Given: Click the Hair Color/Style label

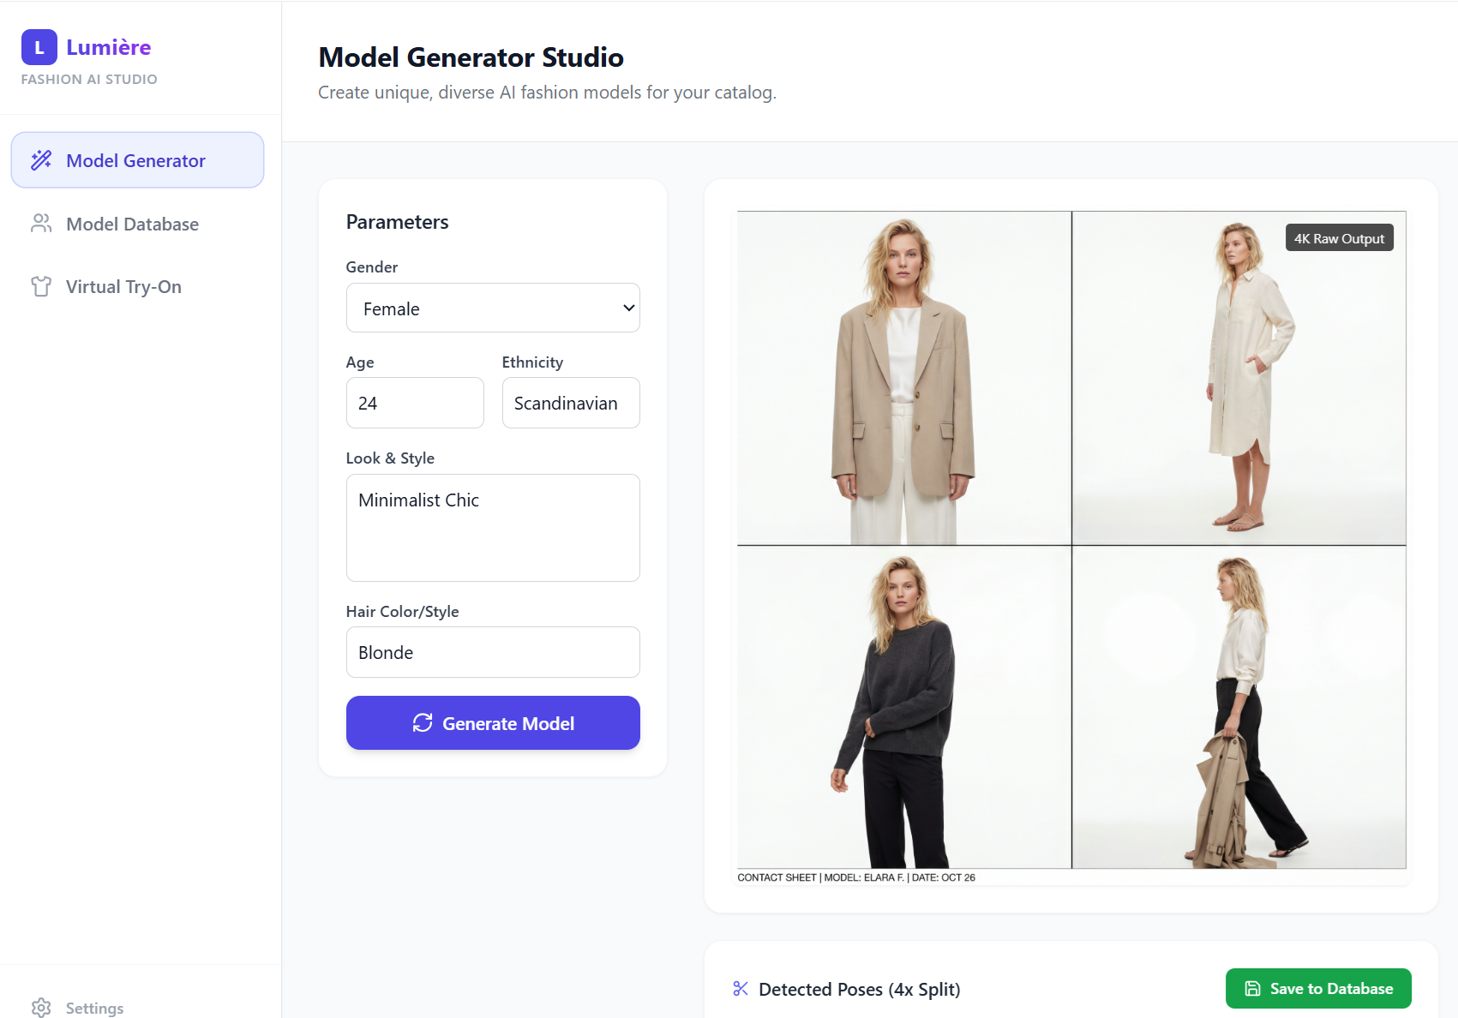Looking at the screenshot, I should 402,611.
